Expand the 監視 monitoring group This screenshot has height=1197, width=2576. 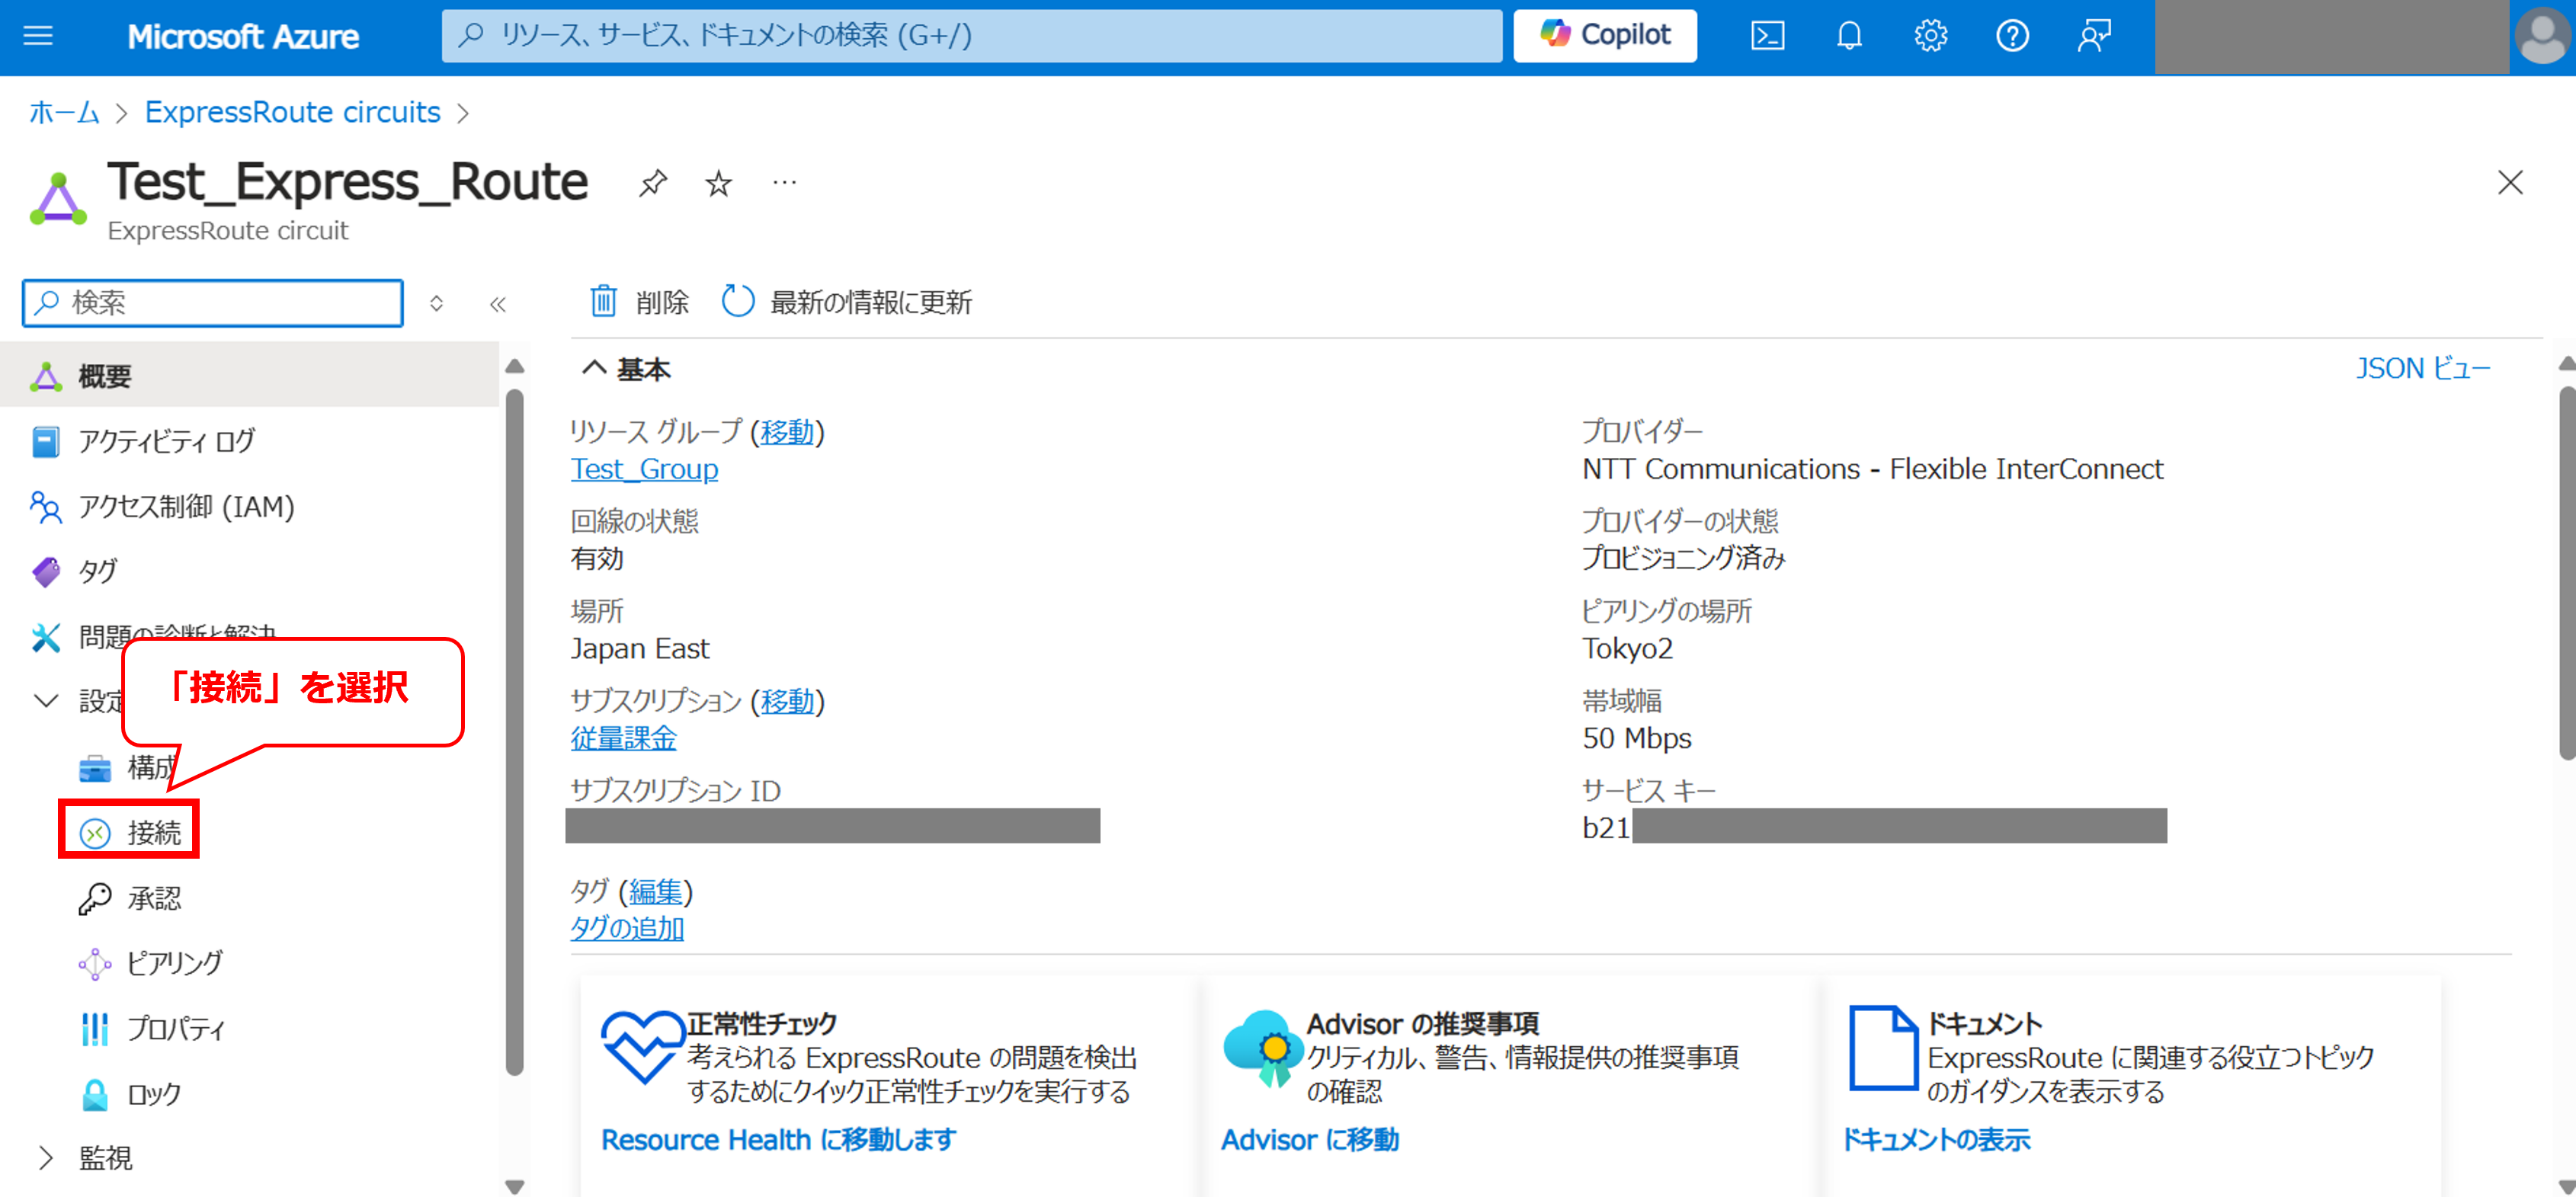(46, 1157)
